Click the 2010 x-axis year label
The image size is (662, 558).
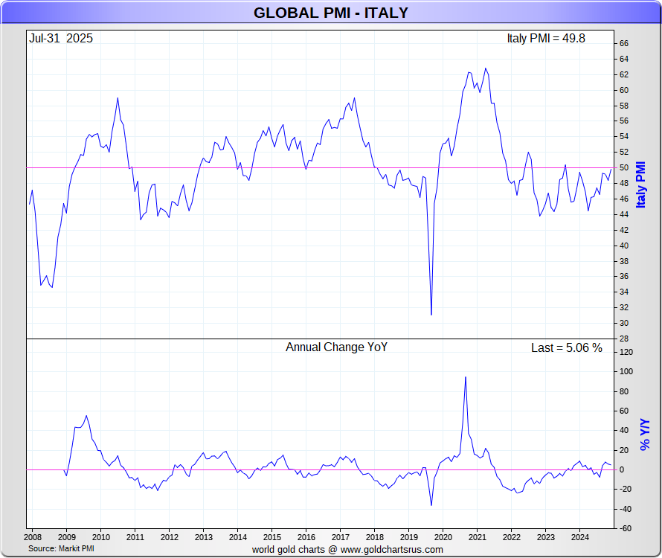[101, 537]
